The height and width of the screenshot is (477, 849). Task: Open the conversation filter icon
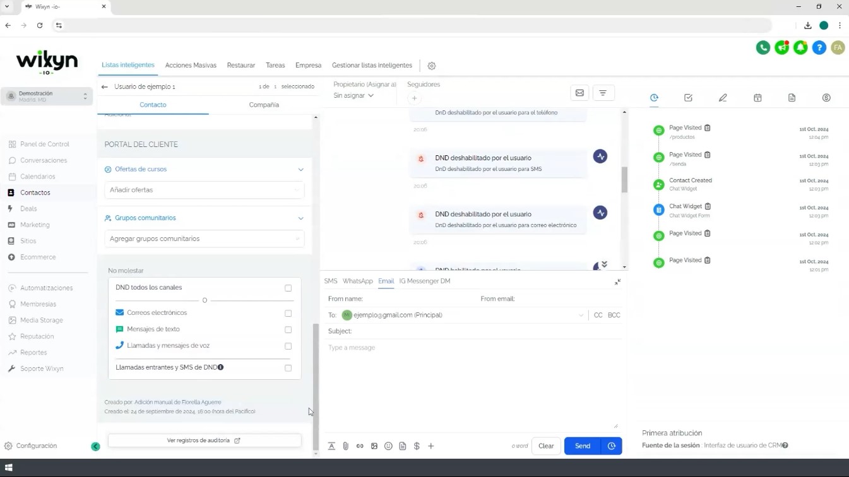603,93
